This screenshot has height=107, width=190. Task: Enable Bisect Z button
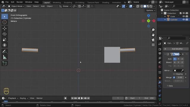click(182, 62)
